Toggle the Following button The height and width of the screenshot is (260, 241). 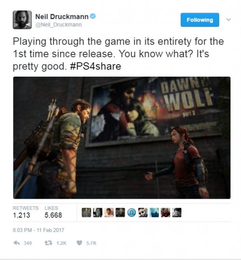pos(200,20)
